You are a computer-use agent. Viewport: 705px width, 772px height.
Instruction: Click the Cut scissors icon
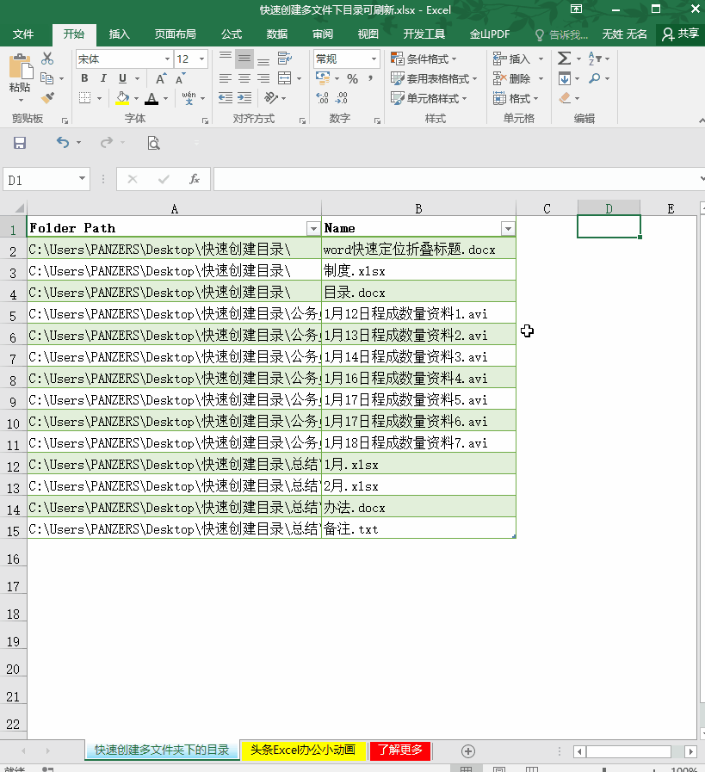[47, 59]
